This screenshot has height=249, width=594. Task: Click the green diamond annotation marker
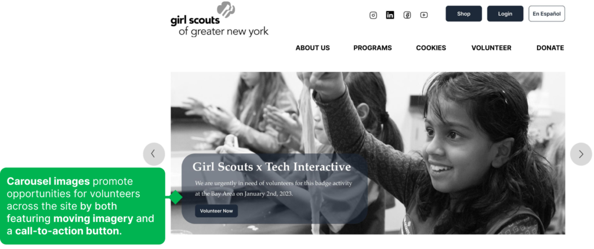tap(175, 197)
